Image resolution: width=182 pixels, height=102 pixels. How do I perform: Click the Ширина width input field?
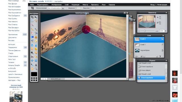[x=78, y=8]
